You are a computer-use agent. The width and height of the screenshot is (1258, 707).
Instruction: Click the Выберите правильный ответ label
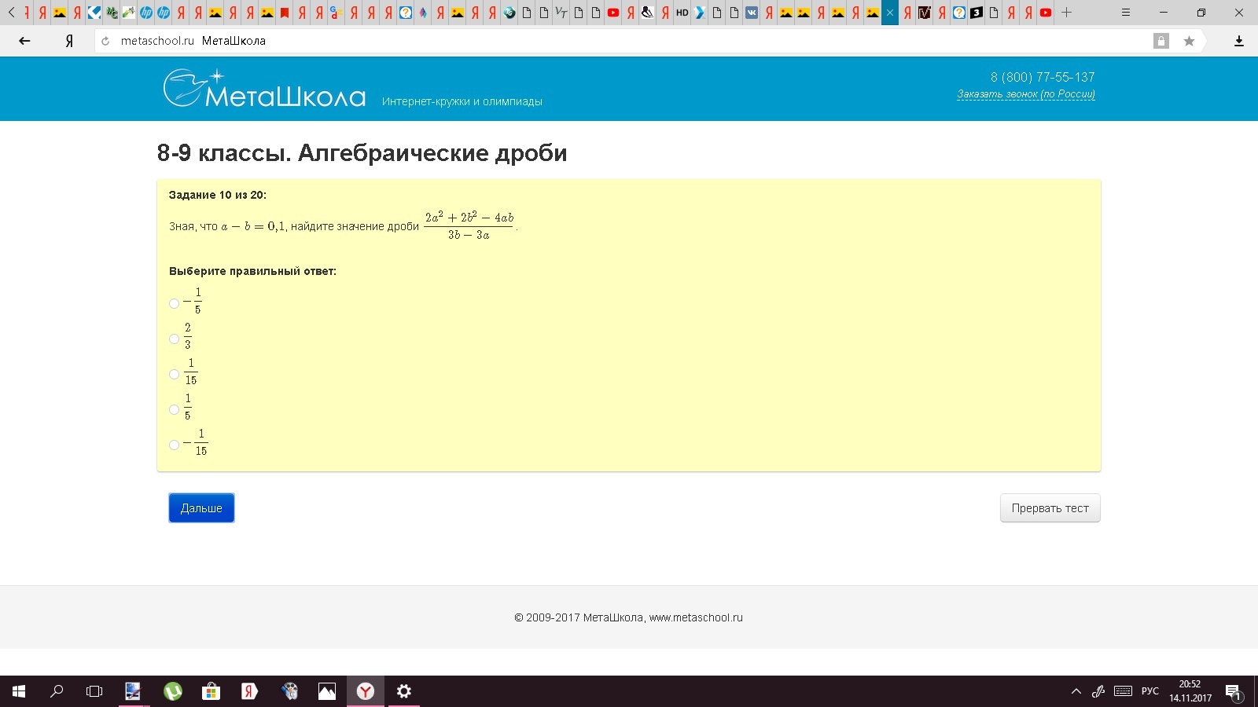coord(252,271)
